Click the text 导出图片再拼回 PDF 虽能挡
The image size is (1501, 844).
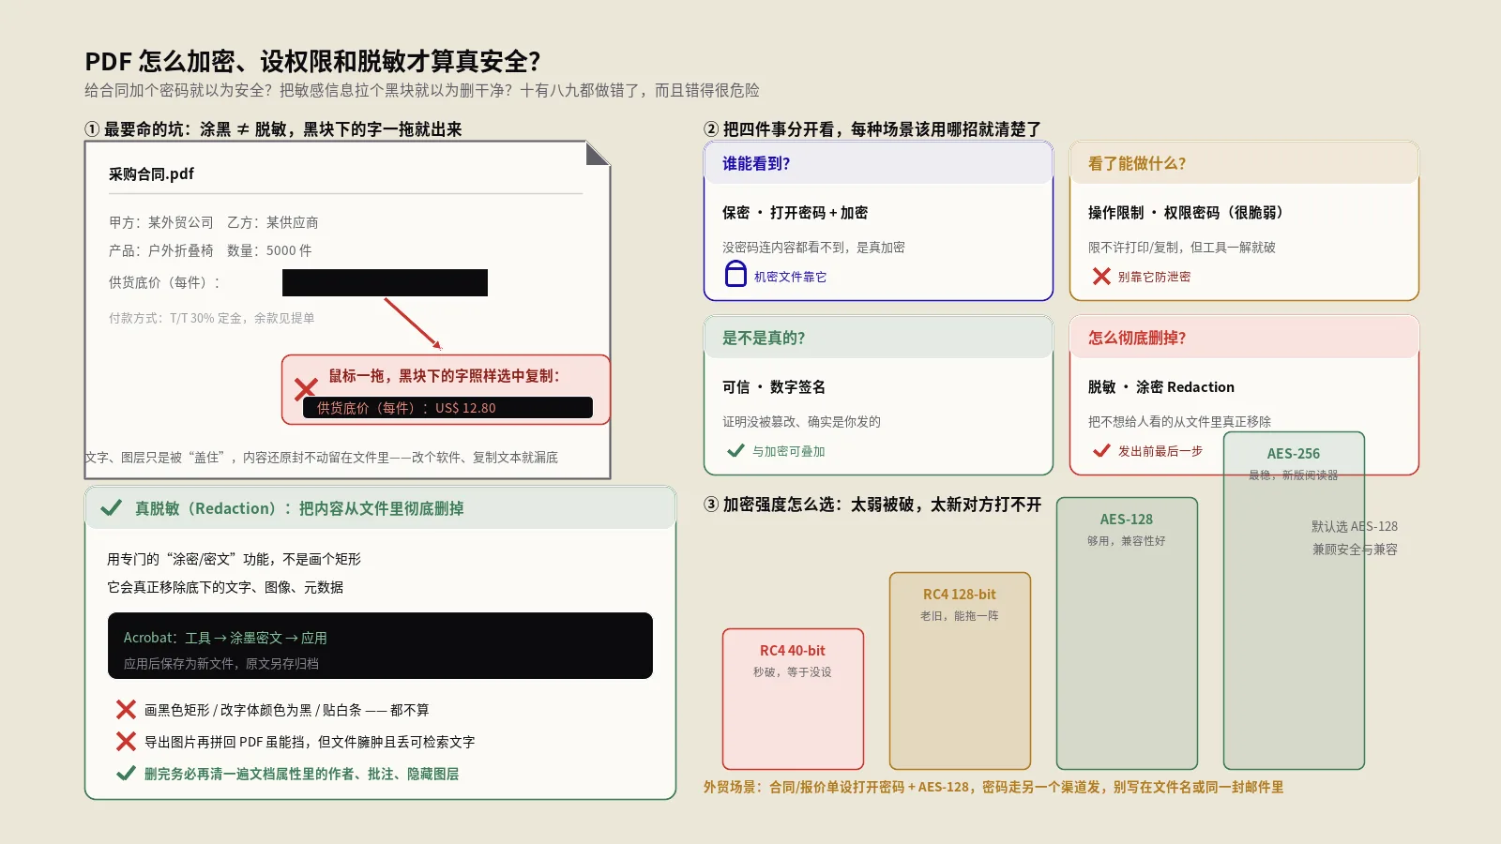(x=310, y=742)
